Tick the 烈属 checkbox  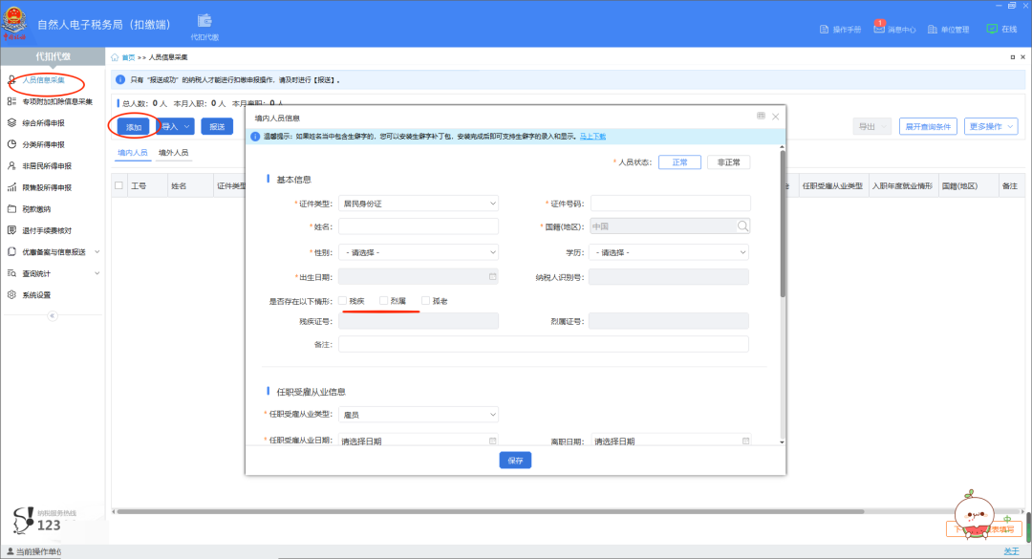(384, 301)
